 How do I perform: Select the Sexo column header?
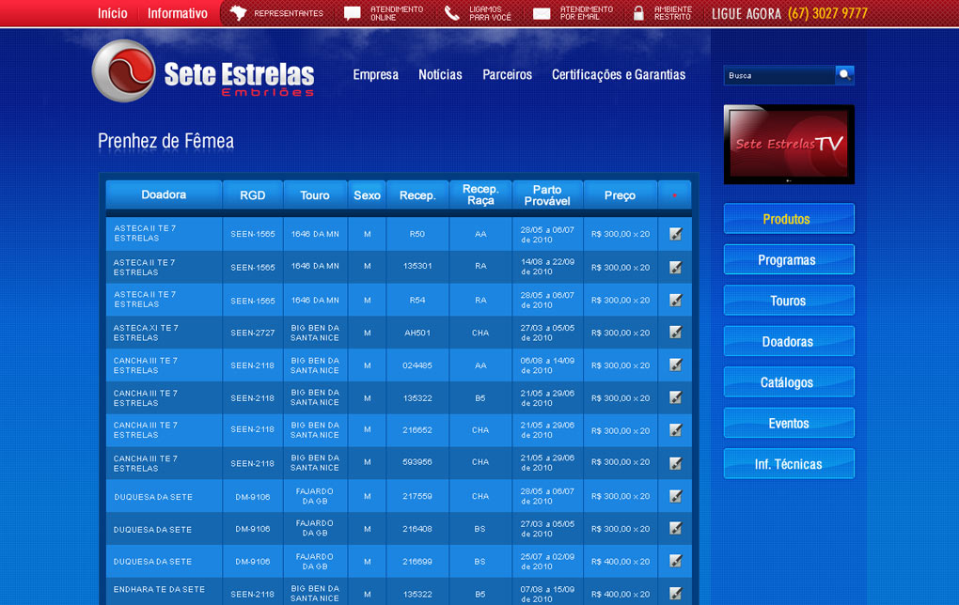pyautogui.click(x=367, y=195)
